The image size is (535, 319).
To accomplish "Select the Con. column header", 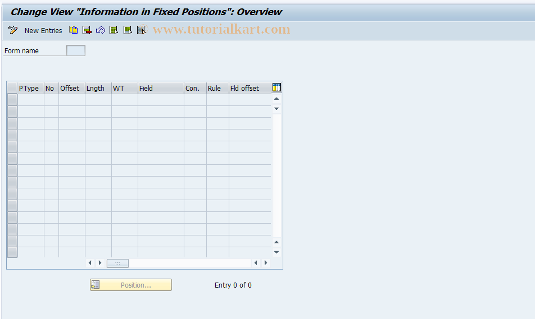I will click(x=195, y=88).
